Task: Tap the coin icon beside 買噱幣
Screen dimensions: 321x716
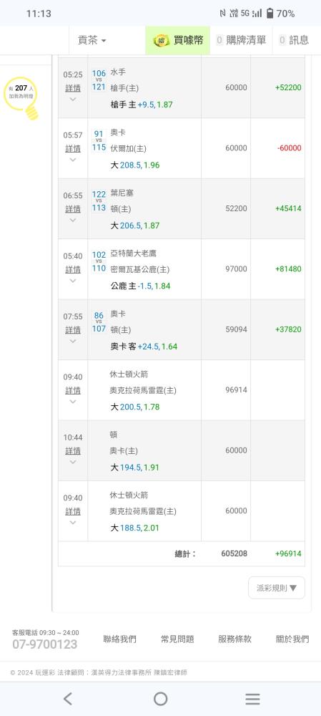Action: tap(162, 40)
